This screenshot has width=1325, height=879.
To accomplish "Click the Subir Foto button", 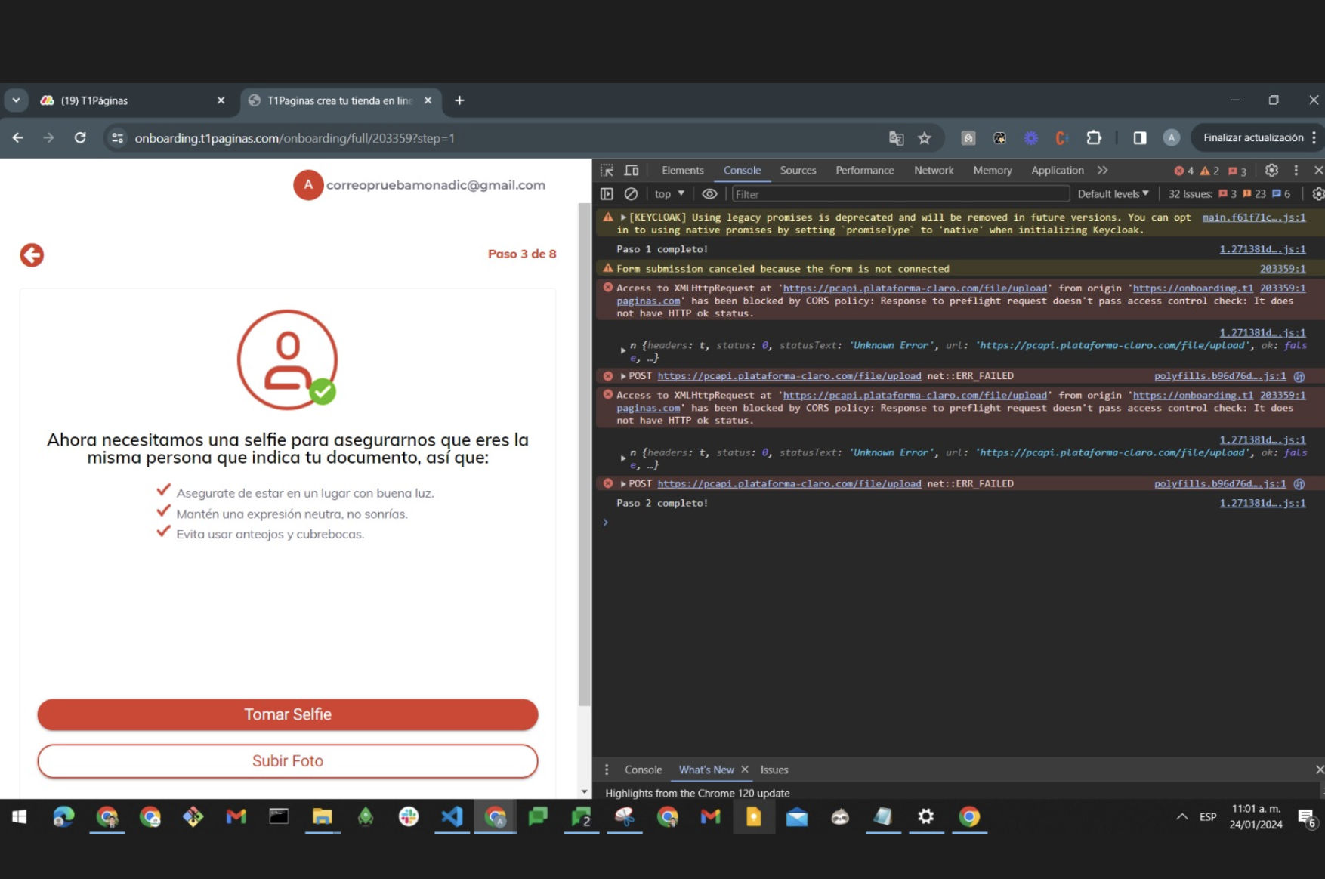I will point(288,761).
